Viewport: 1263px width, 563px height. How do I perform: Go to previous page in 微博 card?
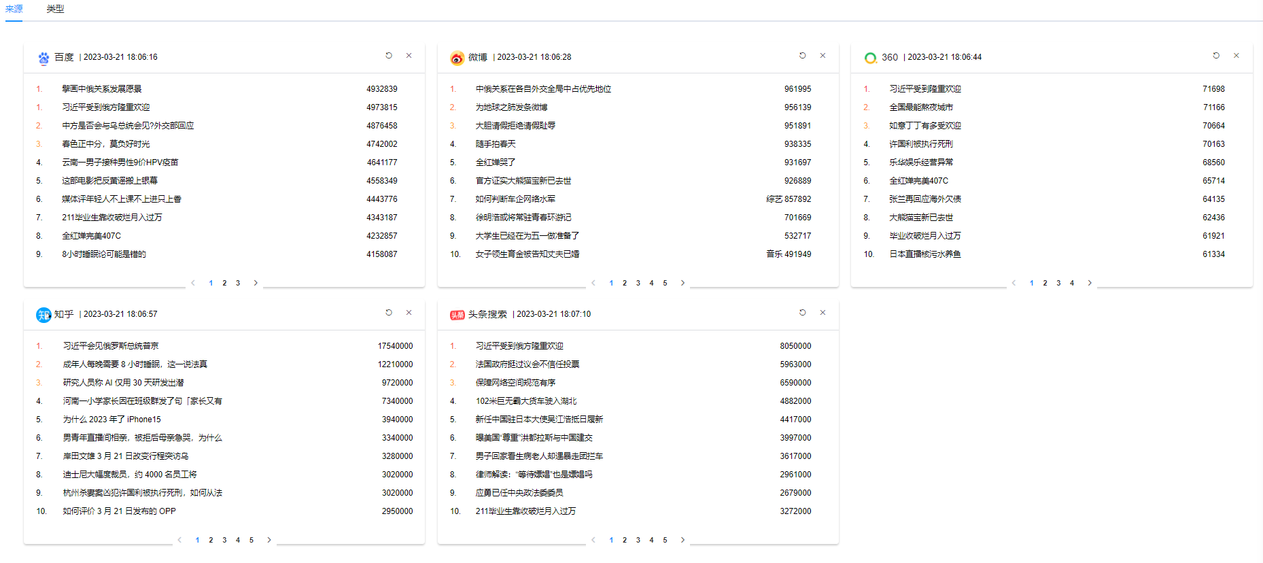coord(593,283)
